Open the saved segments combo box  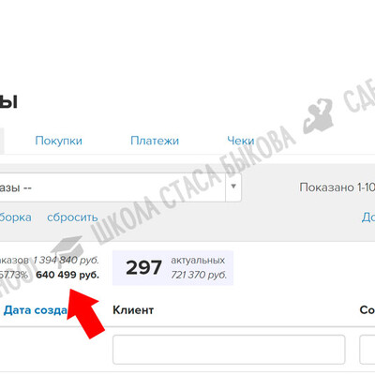click(120, 187)
